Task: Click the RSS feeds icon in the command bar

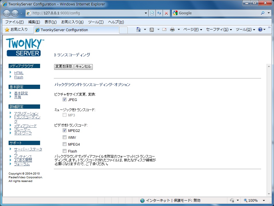Action: click(x=152, y=30)
